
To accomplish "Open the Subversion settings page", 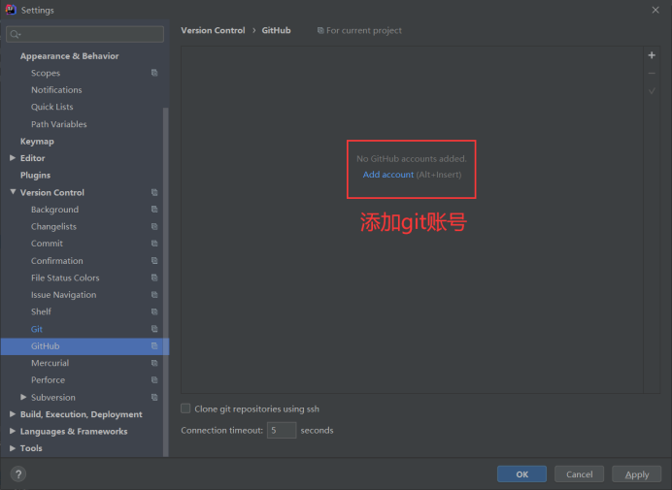I will (x=53, y=397).
